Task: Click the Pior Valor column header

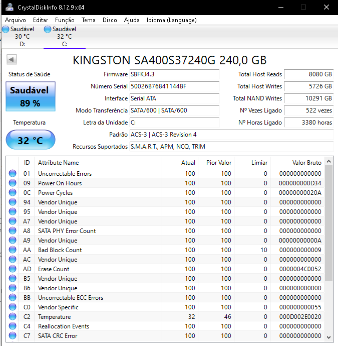Action: click(x=216, y=163)
